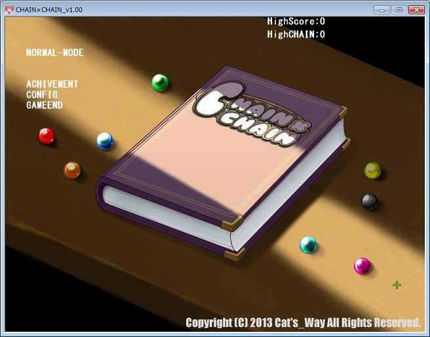Maximize the game window

(x=398, y=9)
